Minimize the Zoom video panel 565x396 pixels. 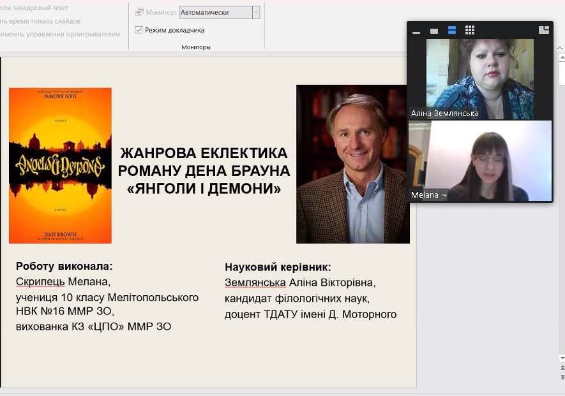tap(416, 31)
